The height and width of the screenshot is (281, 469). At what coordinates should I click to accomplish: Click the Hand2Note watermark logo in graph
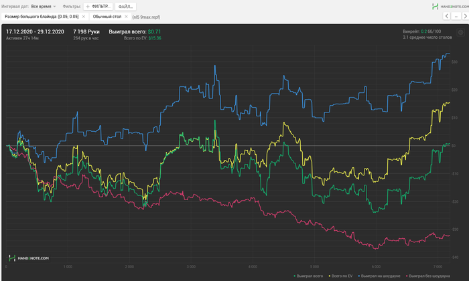pos(29,258)
